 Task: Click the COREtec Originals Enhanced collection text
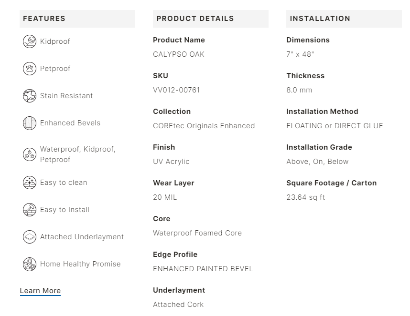pyautogui.click(x=204, y=126)
